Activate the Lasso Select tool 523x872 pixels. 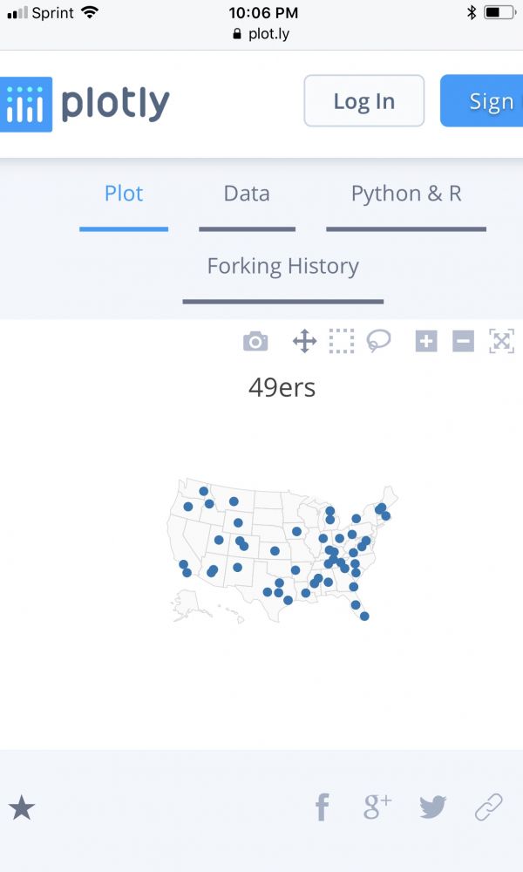coord(378,341)
